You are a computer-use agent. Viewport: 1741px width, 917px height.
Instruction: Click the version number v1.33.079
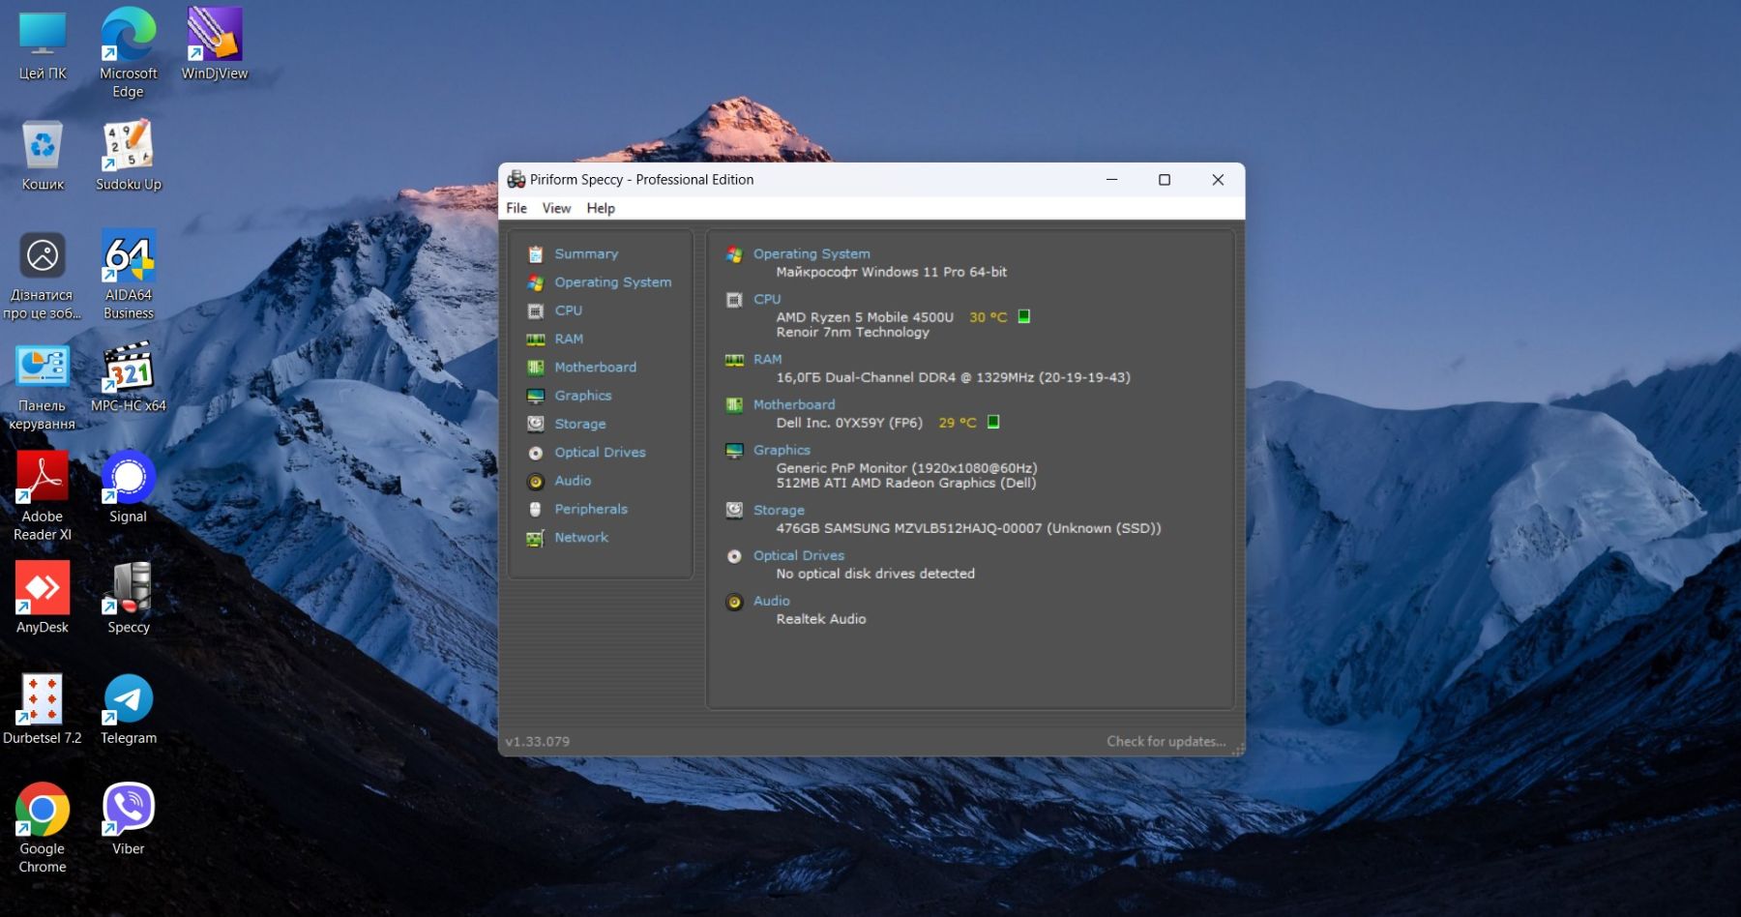538,742
